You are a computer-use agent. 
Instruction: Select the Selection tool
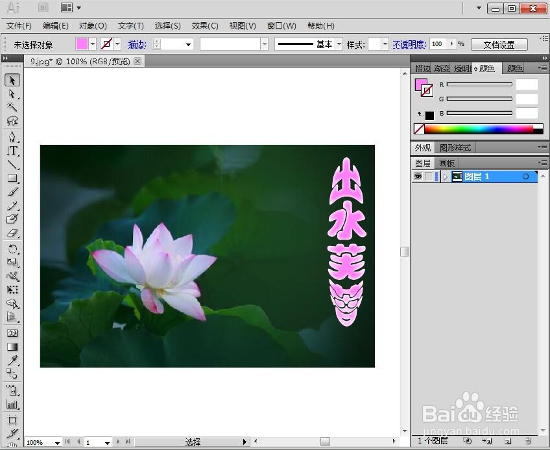tap(12, 79)
